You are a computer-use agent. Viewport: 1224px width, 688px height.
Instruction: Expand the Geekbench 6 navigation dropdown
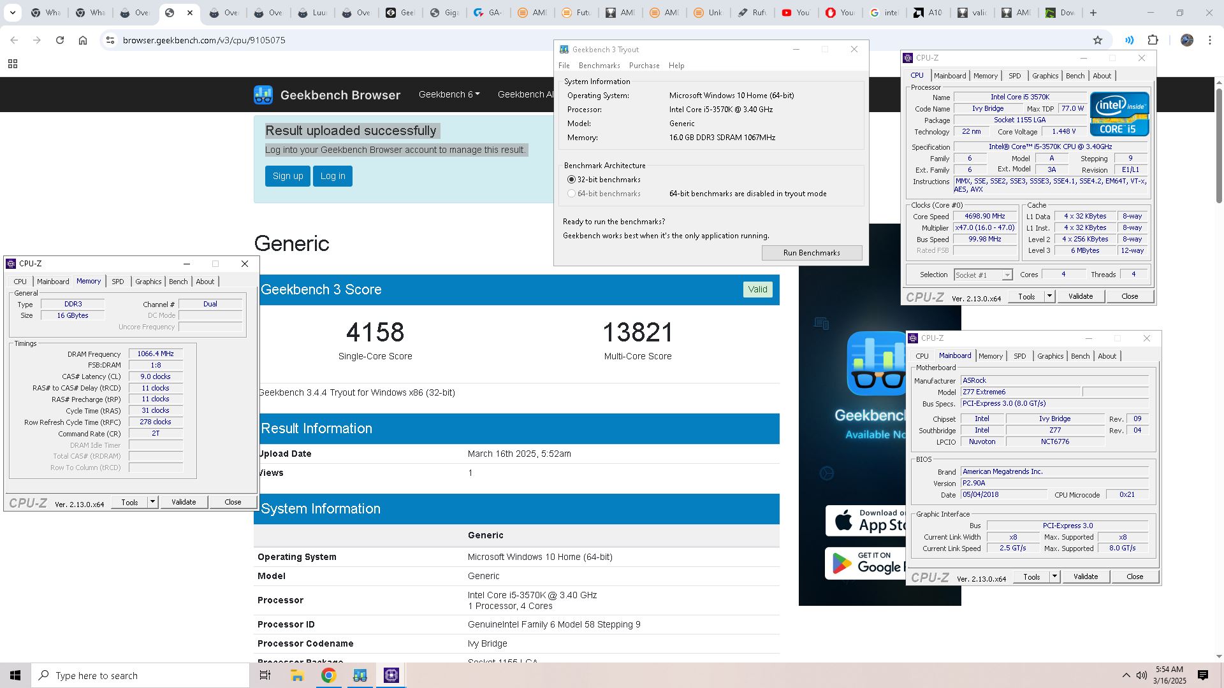click(449, 94)
